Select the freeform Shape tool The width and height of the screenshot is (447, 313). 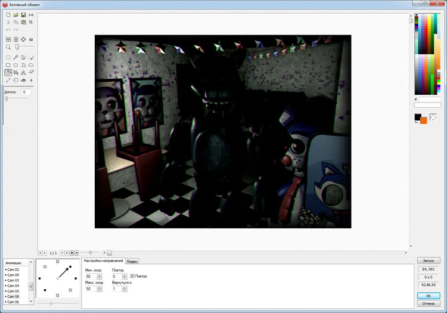31,65
